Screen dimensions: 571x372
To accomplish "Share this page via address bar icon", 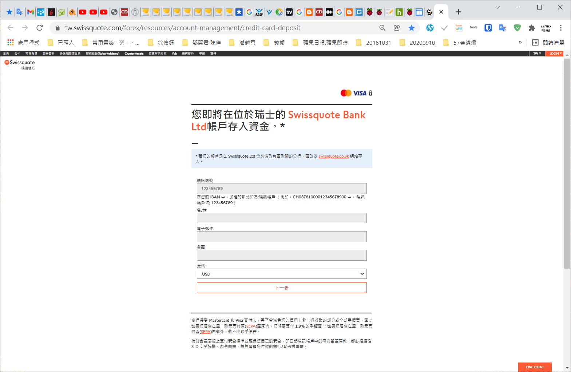I will tap(397, 28).
